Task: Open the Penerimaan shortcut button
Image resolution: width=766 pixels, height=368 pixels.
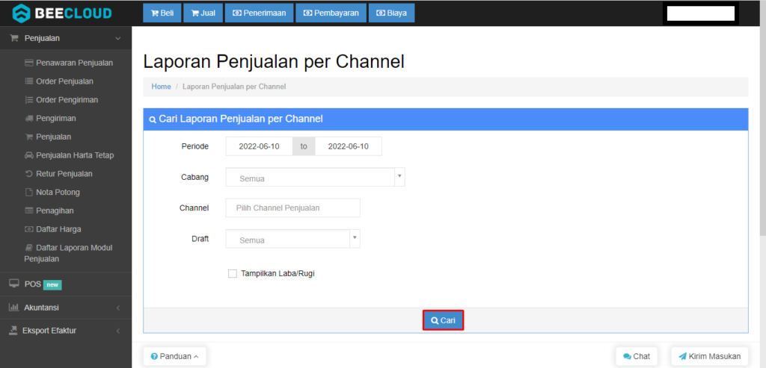Action: coord(259,13)
